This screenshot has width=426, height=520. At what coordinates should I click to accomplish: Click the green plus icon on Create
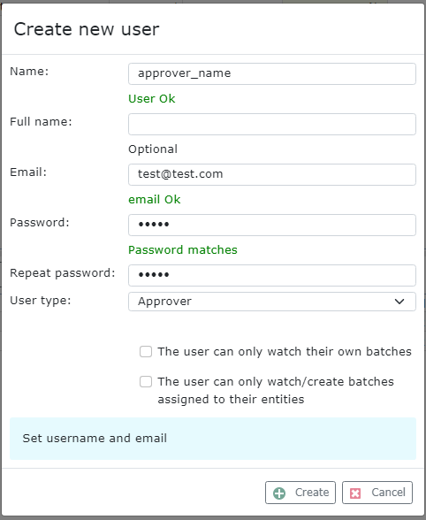tap(278, 493)
